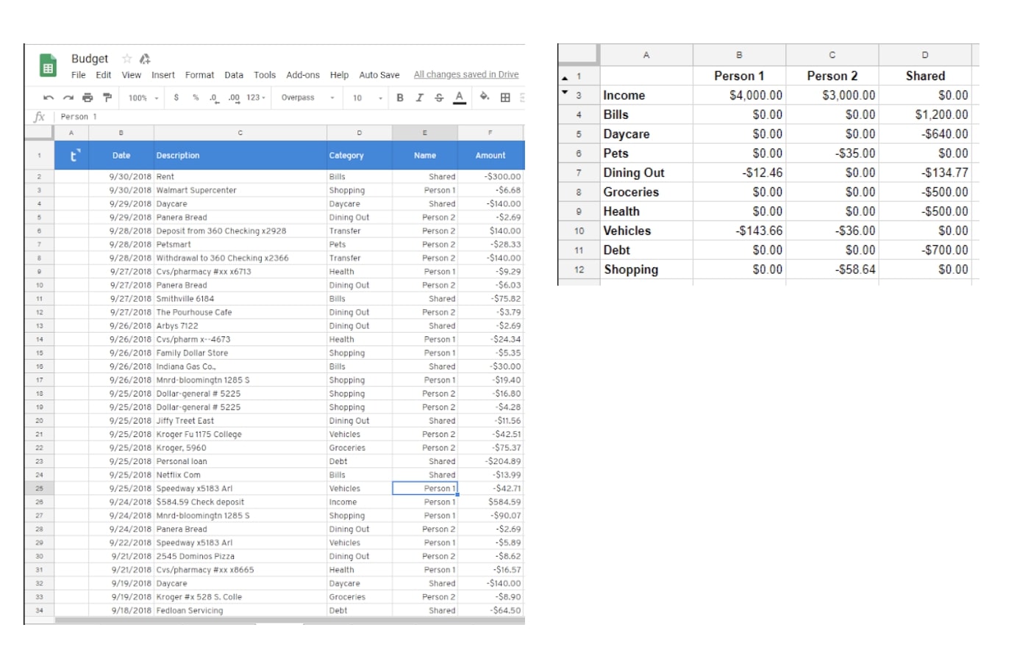The height and width of the screenshot is (658, 1031).
Task: Open the Auto Save menu
Action: (379, 75)
